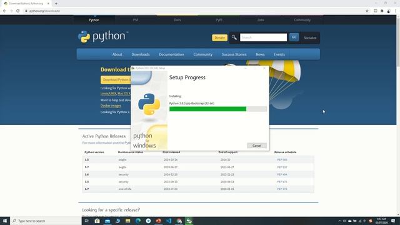Screen dimensions: 400x225
Task: Open the PEP link in the 3.6 row
Action: pos(282,175)
